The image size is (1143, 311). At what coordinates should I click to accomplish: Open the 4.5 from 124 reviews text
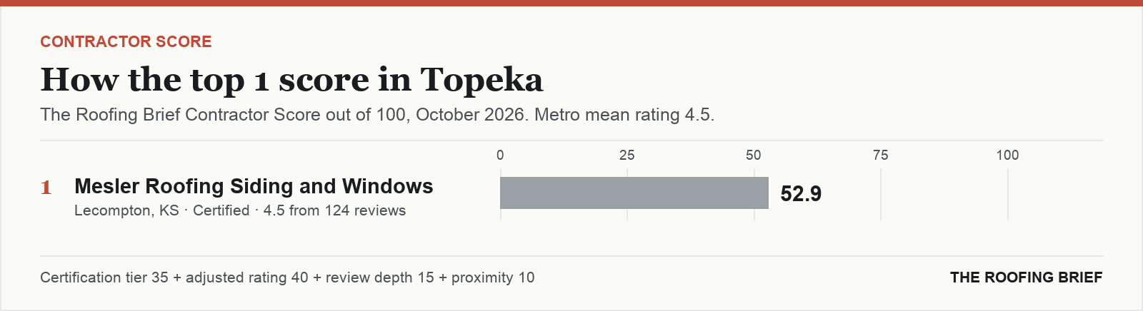[x=334, y=210]
